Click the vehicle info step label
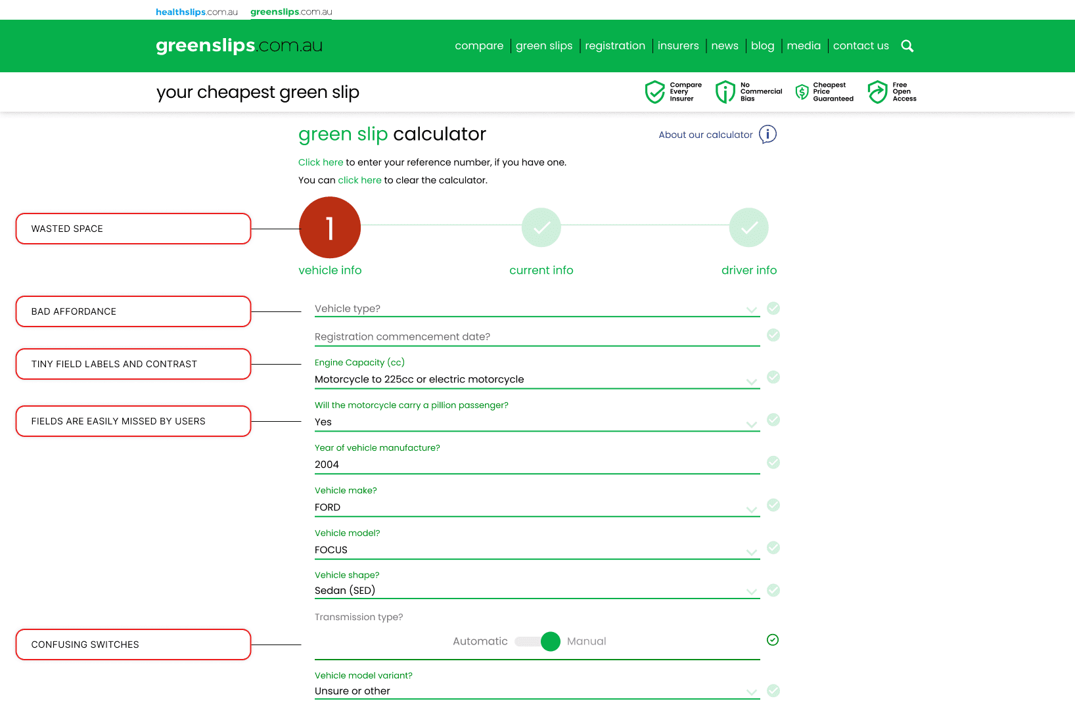1075x701 pixels. pyautogui.click(x=330, y=270)
